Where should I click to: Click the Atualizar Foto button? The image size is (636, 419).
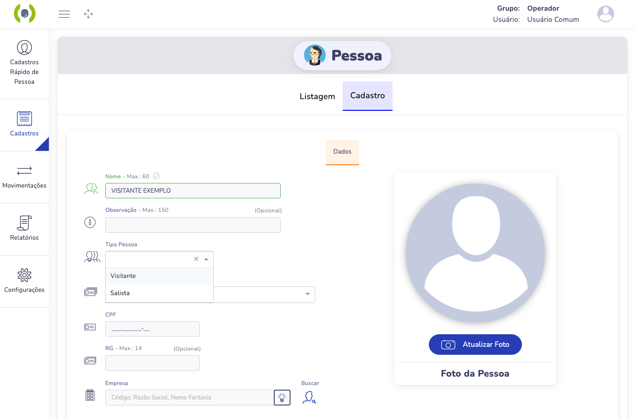(x=475, y=345)
